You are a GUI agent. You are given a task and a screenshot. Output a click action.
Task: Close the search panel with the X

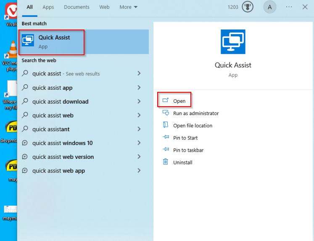tap(305, 7)
